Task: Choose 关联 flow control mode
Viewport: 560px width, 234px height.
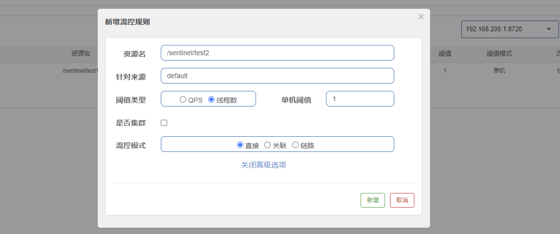Action: [267, 145]
